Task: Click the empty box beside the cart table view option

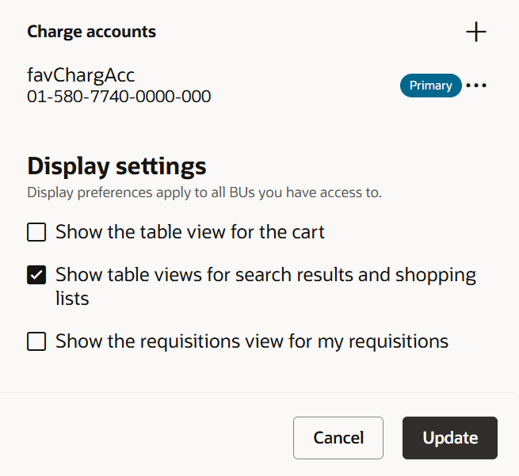Action: click(36, 233)
